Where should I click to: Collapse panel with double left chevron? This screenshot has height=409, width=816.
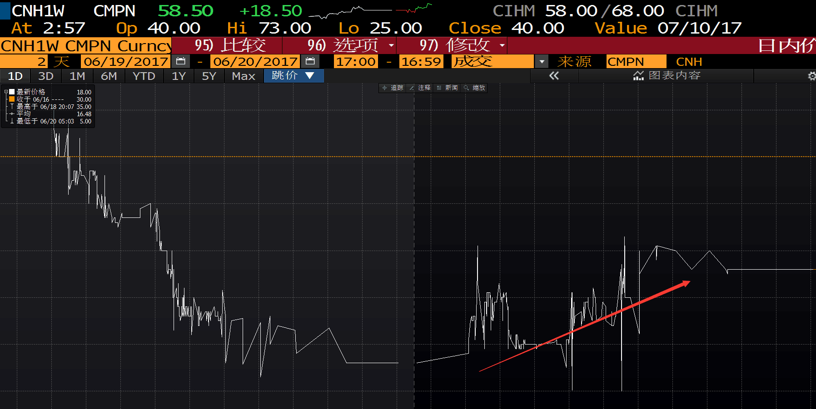tap(554, 76)
